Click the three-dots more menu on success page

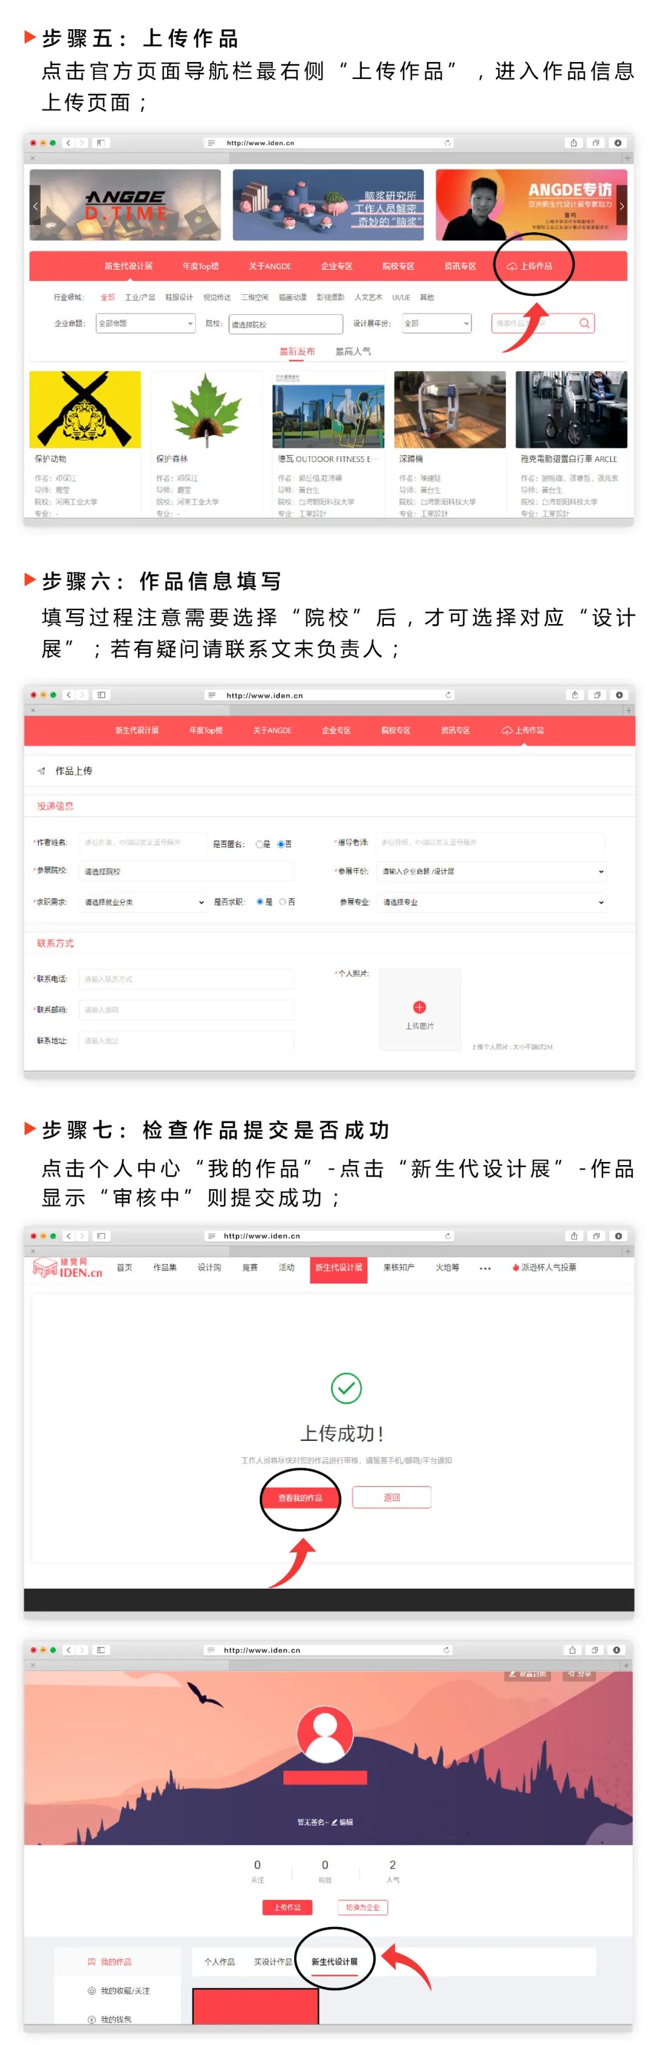(x=485, y=1268)
